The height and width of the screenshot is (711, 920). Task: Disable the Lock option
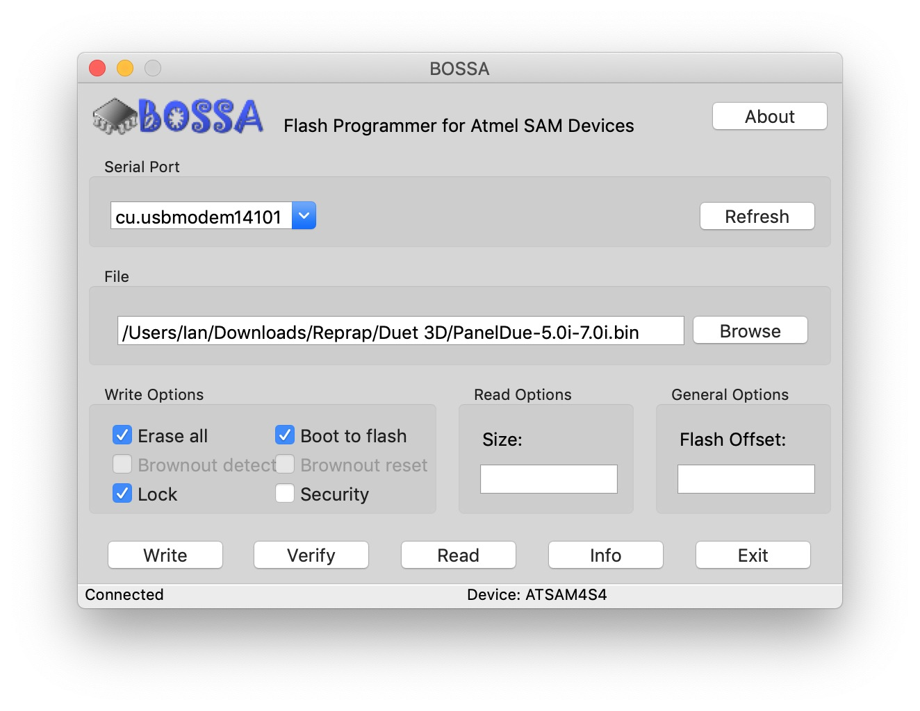pos(122,493)
